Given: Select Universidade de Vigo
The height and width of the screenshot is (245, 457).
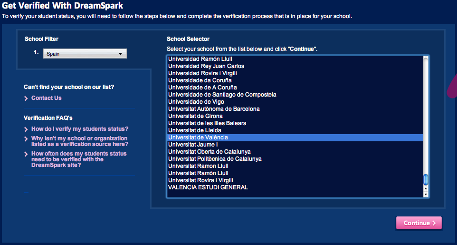Looking at the screenshot, I should tap(196, 102).
